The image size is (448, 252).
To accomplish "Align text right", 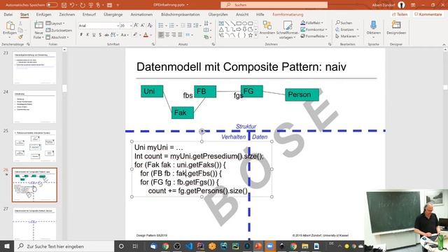I will 174,35.
